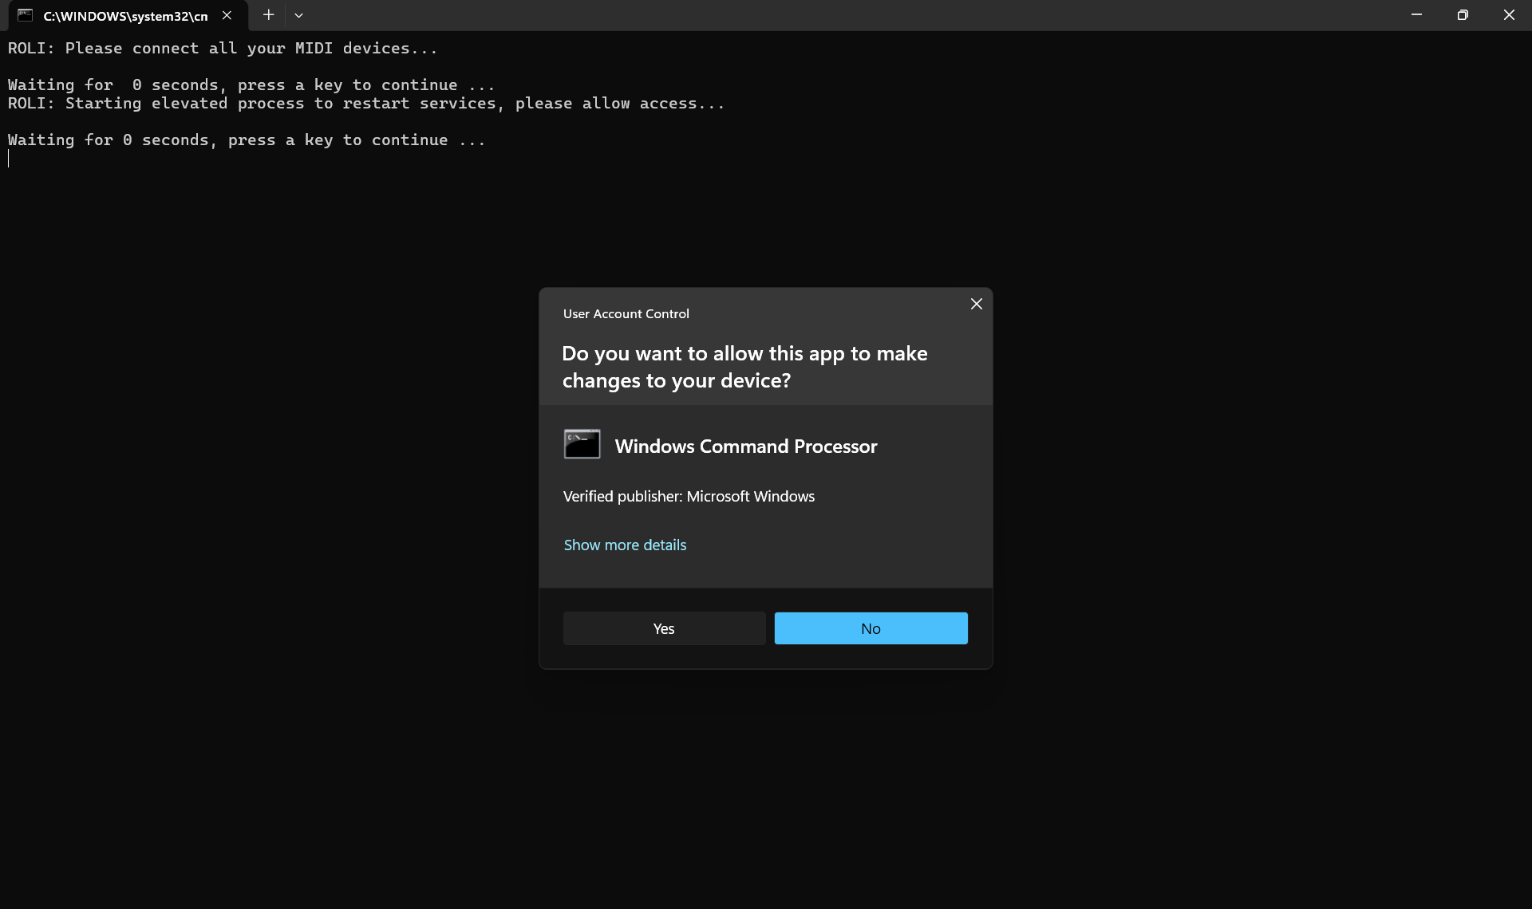Image resolution: width=1532 pixels, height=909 pixels.
Task: Close the terminal window
Action: [1508, 15]
